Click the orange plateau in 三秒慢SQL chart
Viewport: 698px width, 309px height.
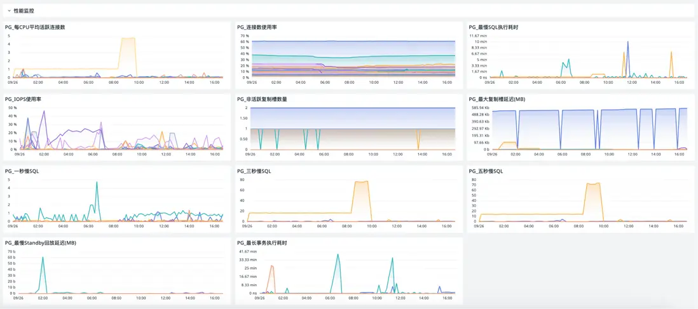click(361, 182)
